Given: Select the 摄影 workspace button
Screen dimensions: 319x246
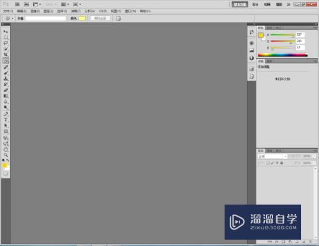Looking at the screenshot, I should tap(279, 4).
